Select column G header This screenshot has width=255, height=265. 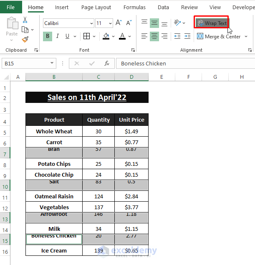(215, 77)
